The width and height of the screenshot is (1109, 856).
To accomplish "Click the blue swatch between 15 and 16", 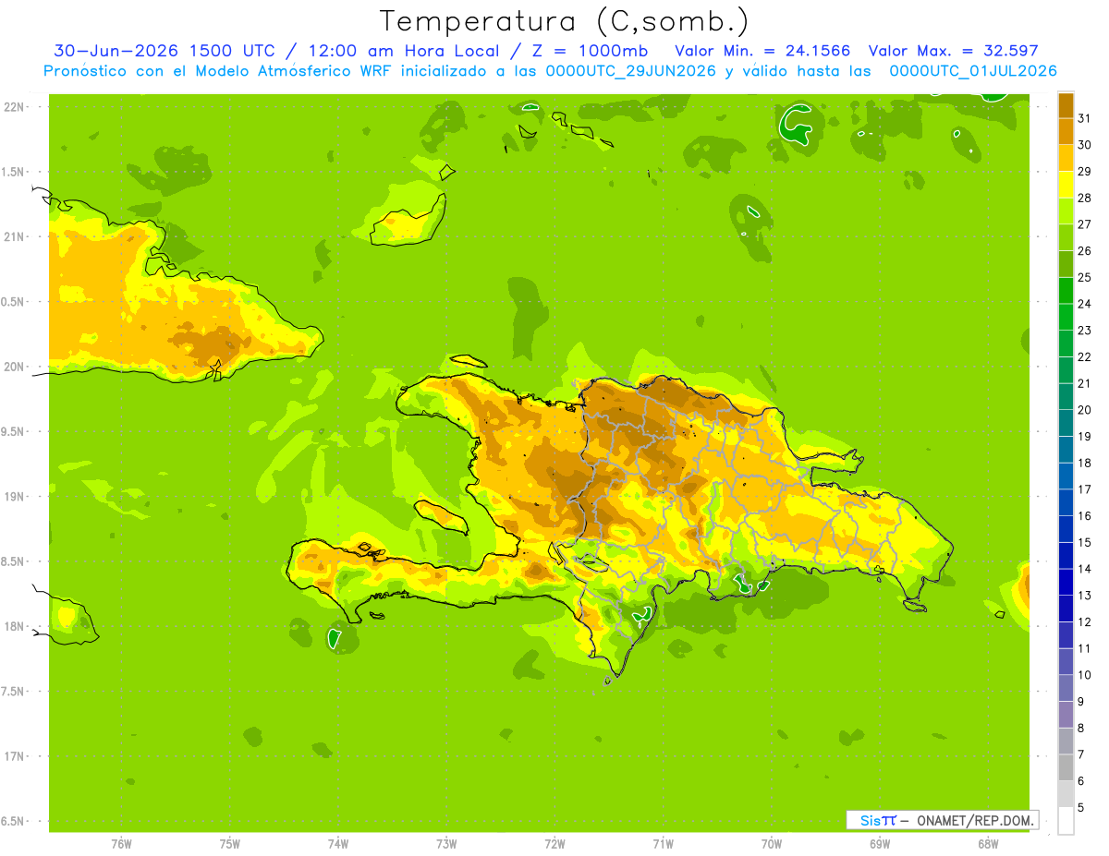I will pos(1066,529).
